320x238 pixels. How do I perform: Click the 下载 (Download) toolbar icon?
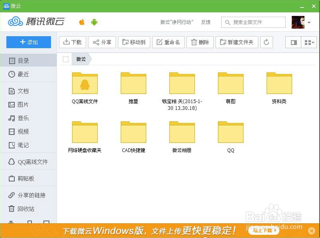72,42
